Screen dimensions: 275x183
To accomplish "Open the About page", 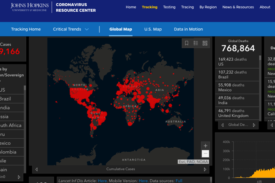I will click(x=265, y=7).
